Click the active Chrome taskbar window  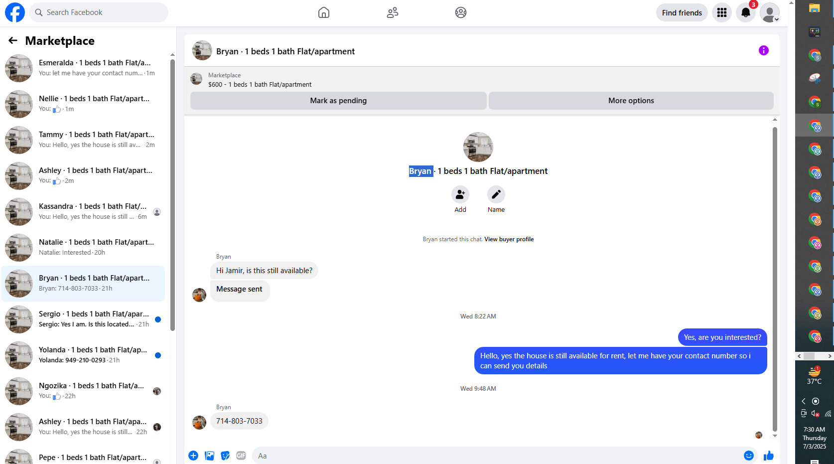coord(815,125)
